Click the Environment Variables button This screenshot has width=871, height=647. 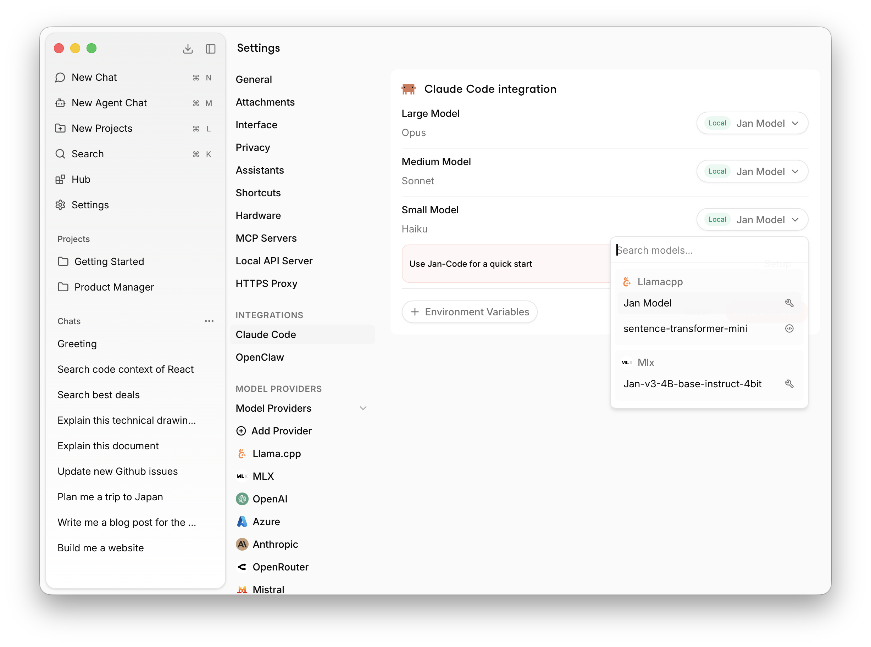point(469,312)
